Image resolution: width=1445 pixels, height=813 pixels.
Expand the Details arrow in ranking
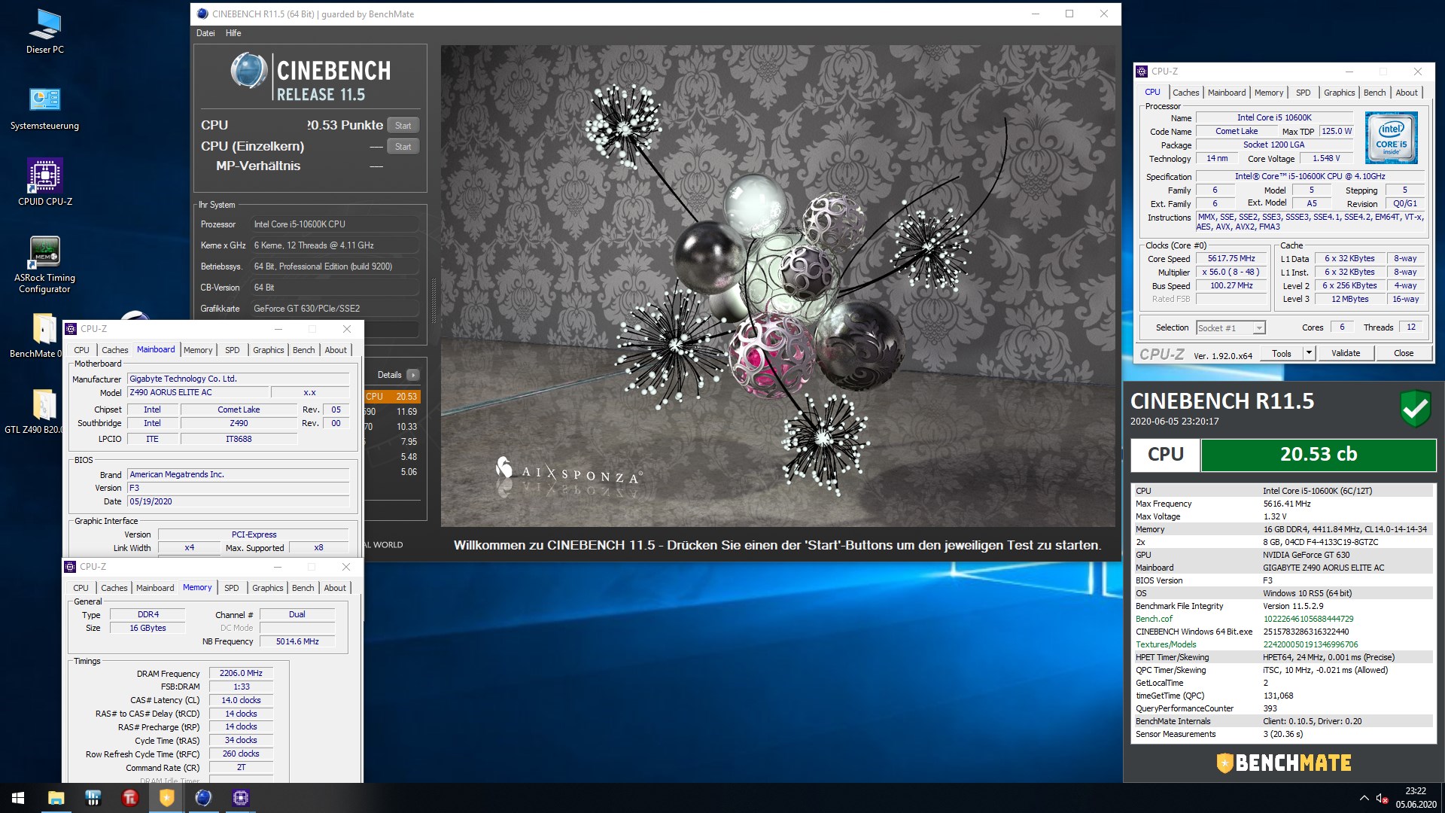click(x=412, y=375)
